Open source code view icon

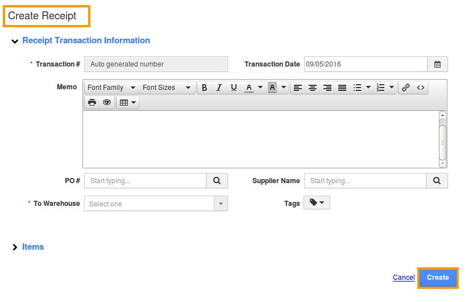421,88
